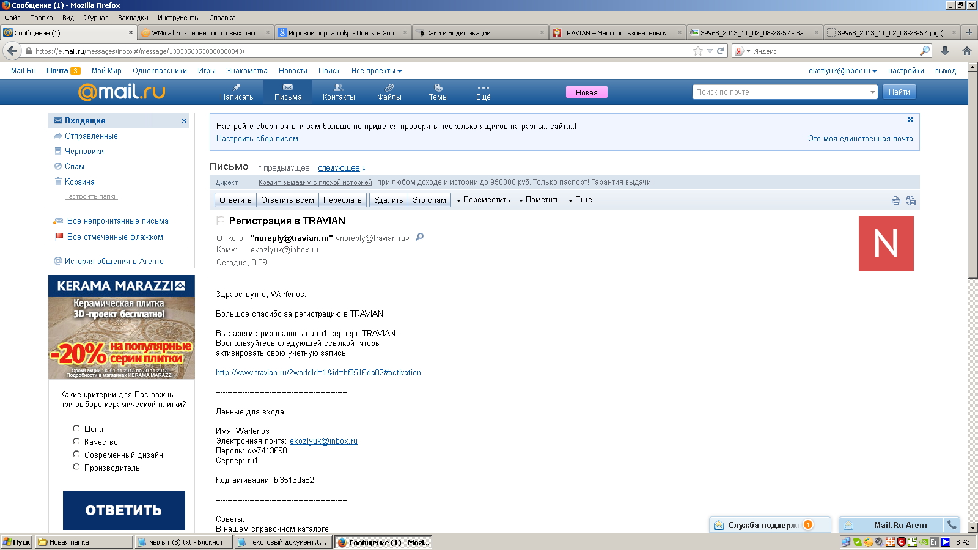
Task: Click the Найти search button
Action: (x=899, y=92)
